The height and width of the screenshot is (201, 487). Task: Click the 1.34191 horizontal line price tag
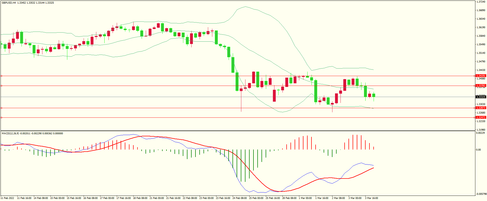pos(481,76)
